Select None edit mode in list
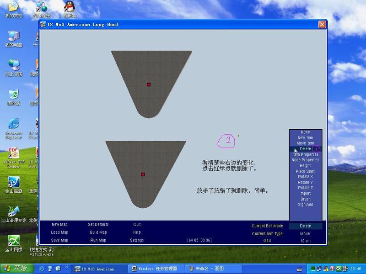366x274 pixels. click(305, 132)
